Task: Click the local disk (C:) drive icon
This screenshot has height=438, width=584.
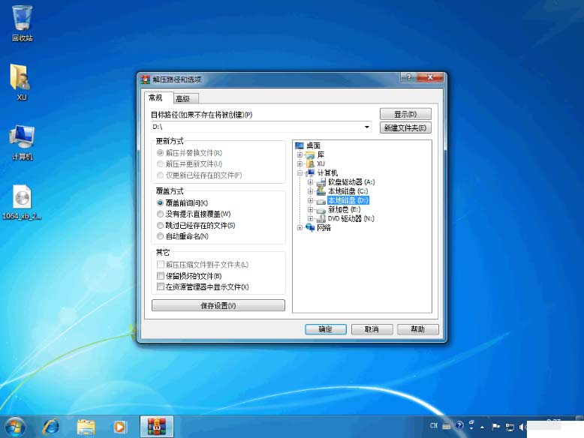Action: point(321,191)
